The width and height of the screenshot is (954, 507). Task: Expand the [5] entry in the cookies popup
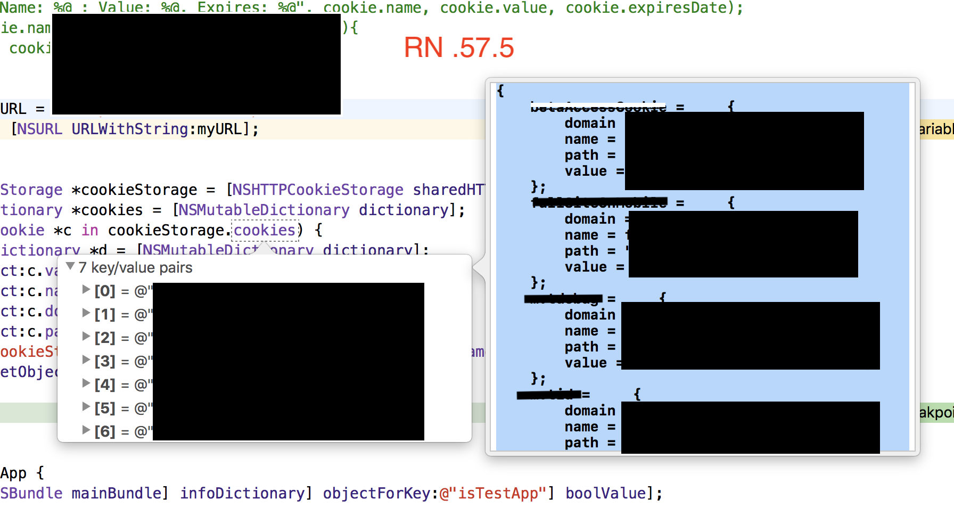point(86,406)
